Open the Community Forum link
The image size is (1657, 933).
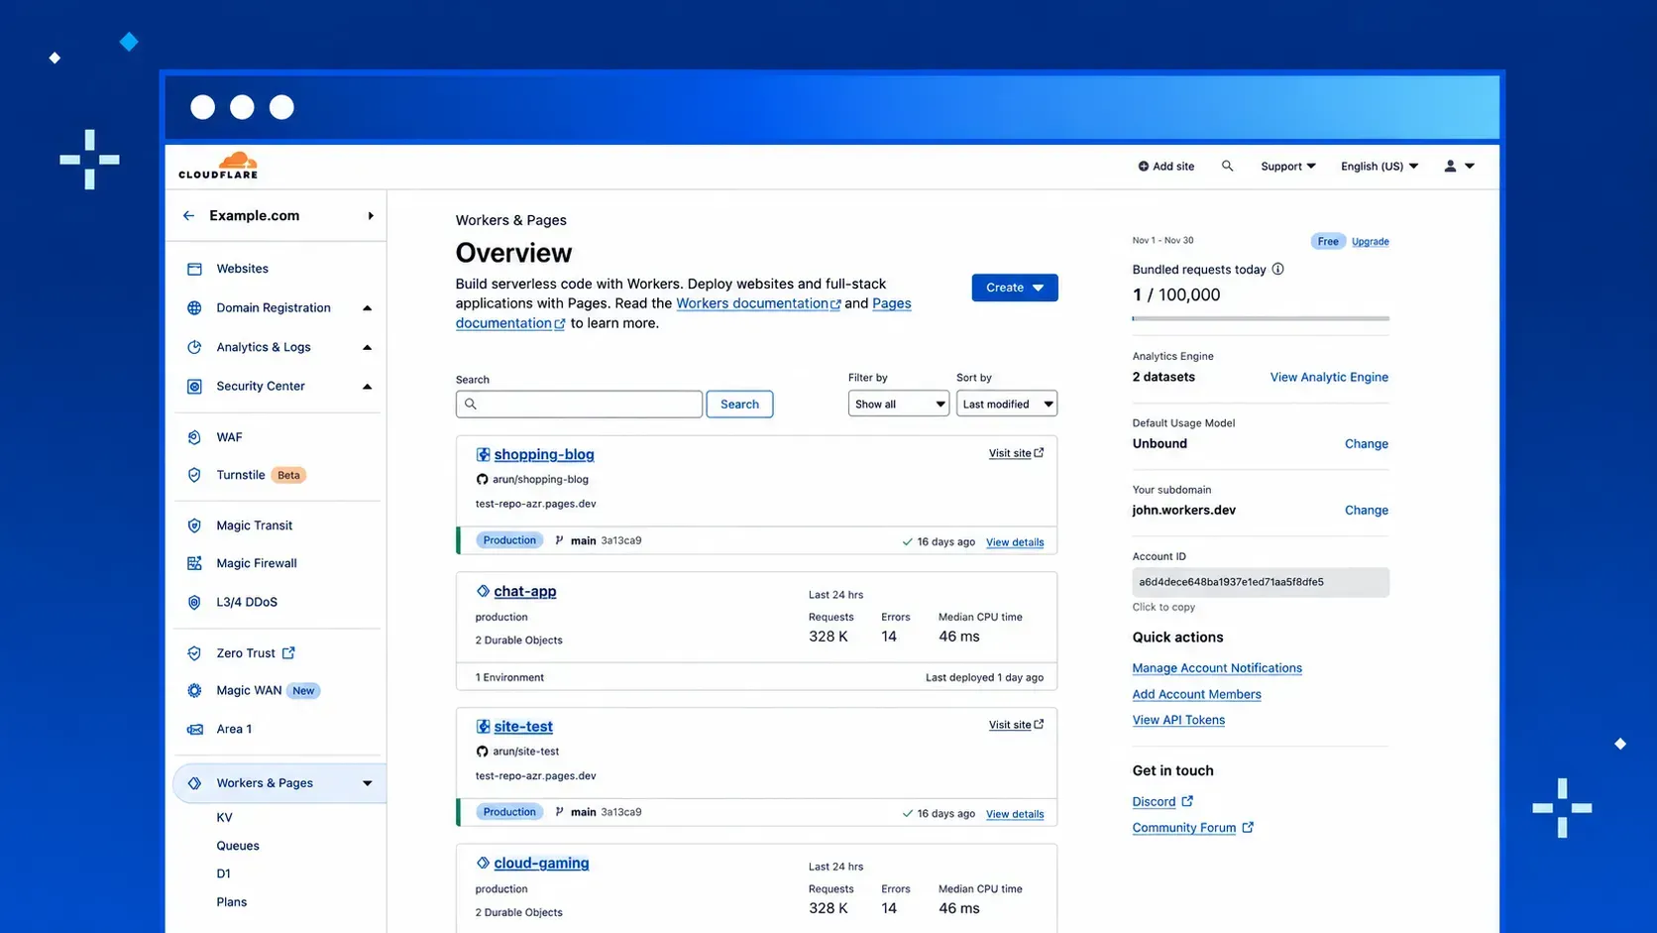pyautogui.click(x=1193, y=828)
